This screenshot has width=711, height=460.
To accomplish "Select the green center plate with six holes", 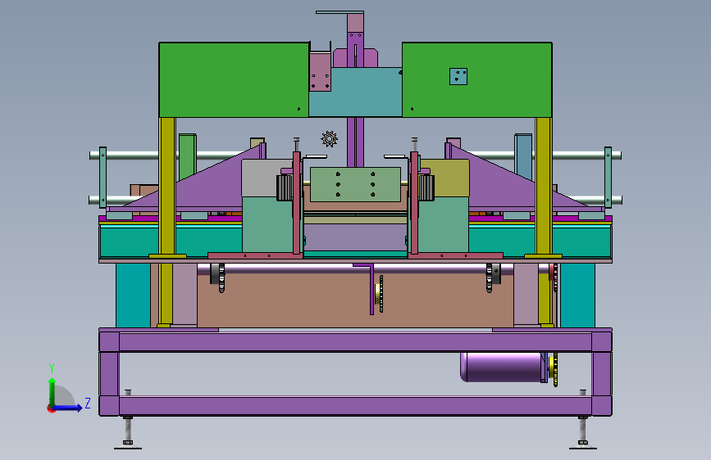I will coord(356,184).
